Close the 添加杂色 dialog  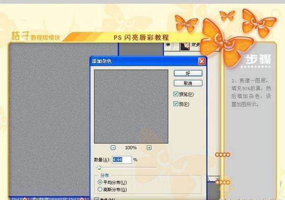[201, 61]
